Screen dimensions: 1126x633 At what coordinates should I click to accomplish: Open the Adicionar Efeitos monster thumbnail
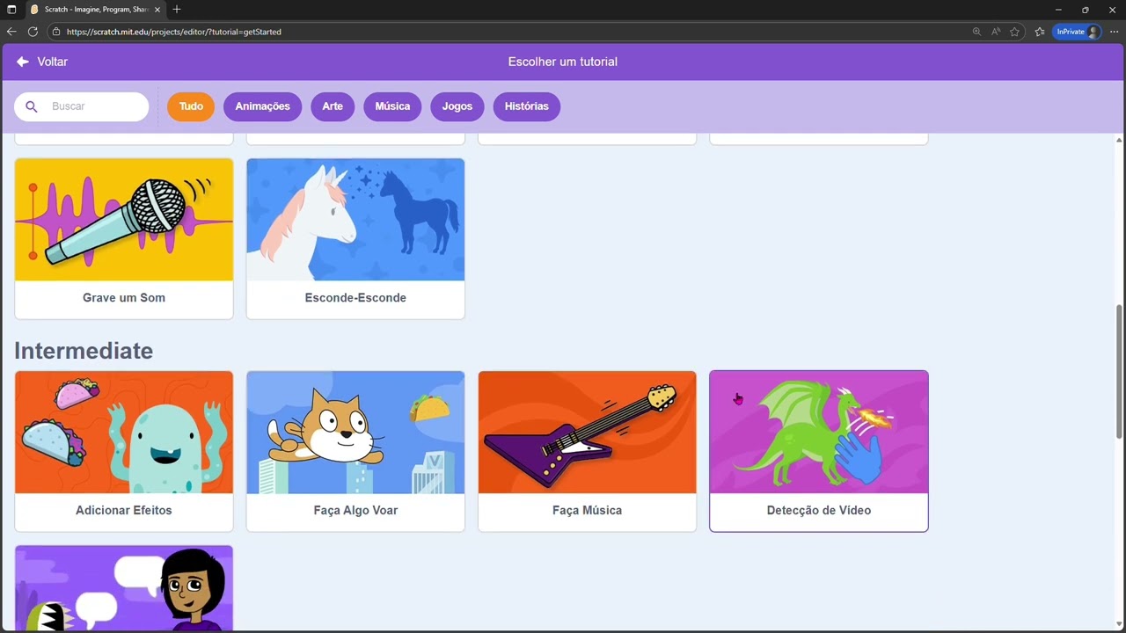tap(124, 433)
